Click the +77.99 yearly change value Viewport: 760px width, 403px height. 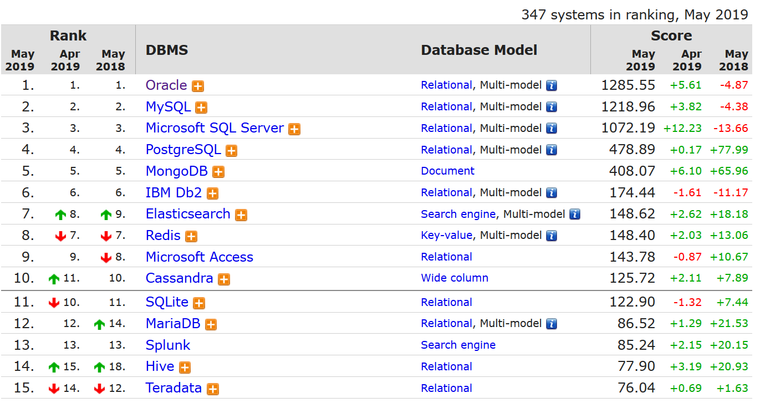click(x=728, y=150)
